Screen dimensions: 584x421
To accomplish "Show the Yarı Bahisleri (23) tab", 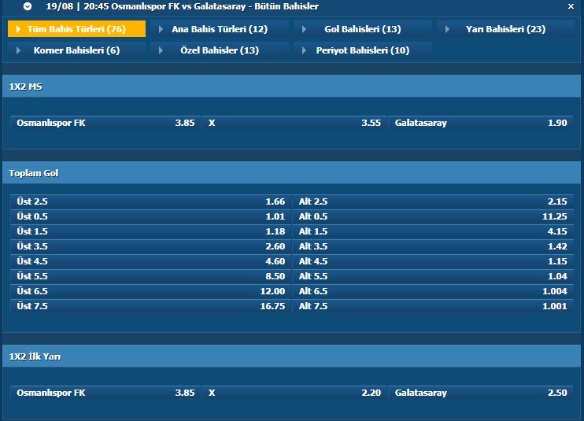I will 506,29.
